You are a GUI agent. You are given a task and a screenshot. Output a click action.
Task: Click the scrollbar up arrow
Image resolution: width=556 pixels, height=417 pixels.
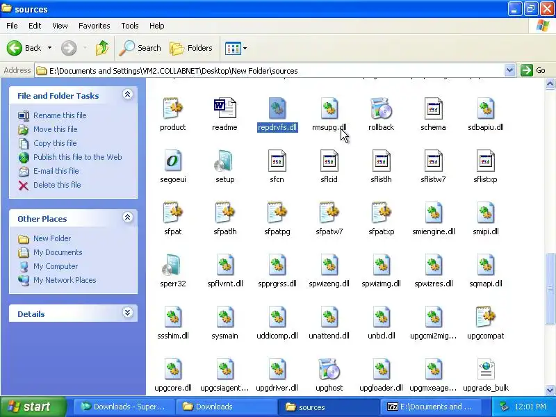(x=550, y=83)
